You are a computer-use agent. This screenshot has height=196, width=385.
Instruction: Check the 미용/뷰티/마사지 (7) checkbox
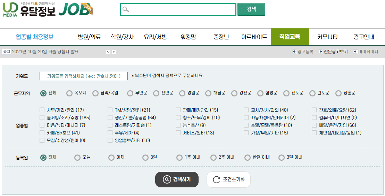42,125
